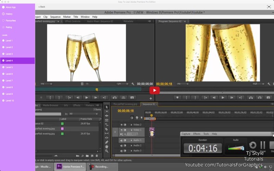Select the Selection arrow tool
The image size is (274, 171).
(107, 107)
